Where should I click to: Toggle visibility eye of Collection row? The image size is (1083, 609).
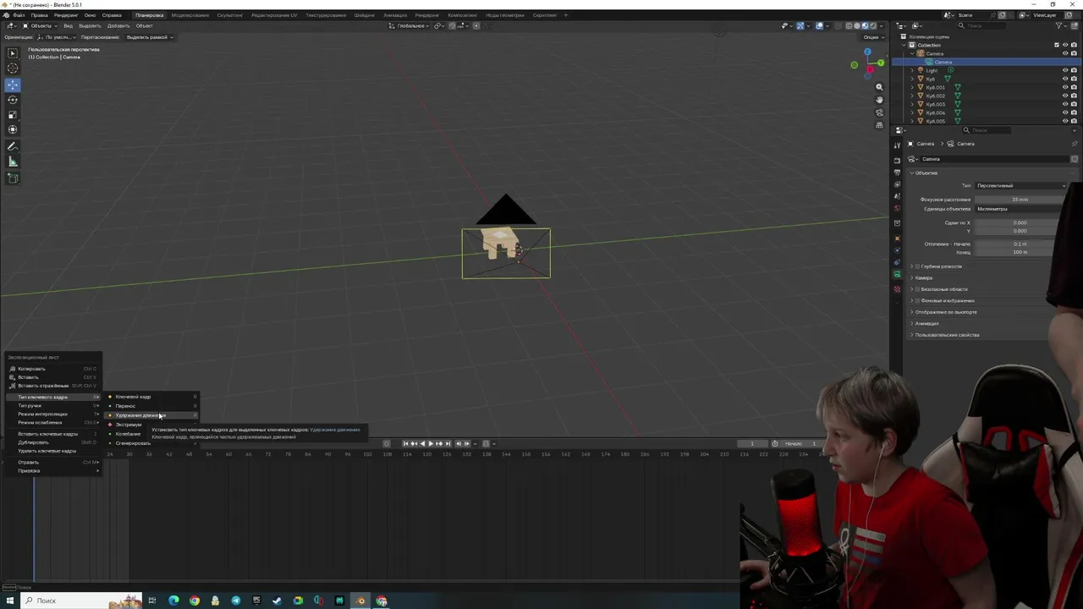point(1065,45)
